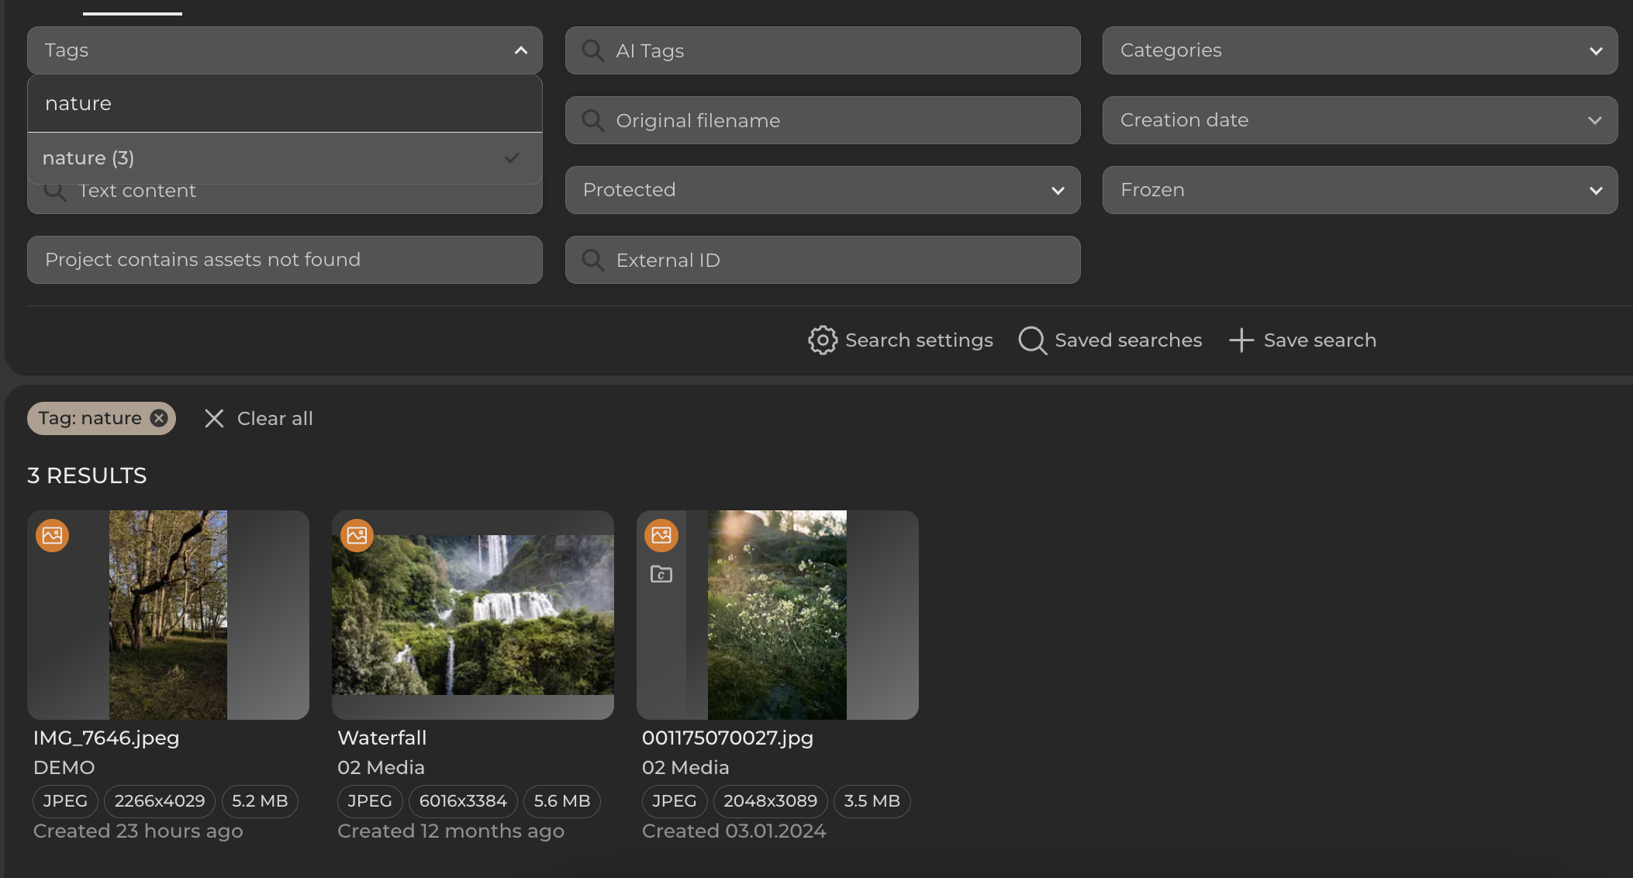Click image type badge on Waterfall thumbnail
The width and height of the screenshot is (1633, 878).
point(357,536)
